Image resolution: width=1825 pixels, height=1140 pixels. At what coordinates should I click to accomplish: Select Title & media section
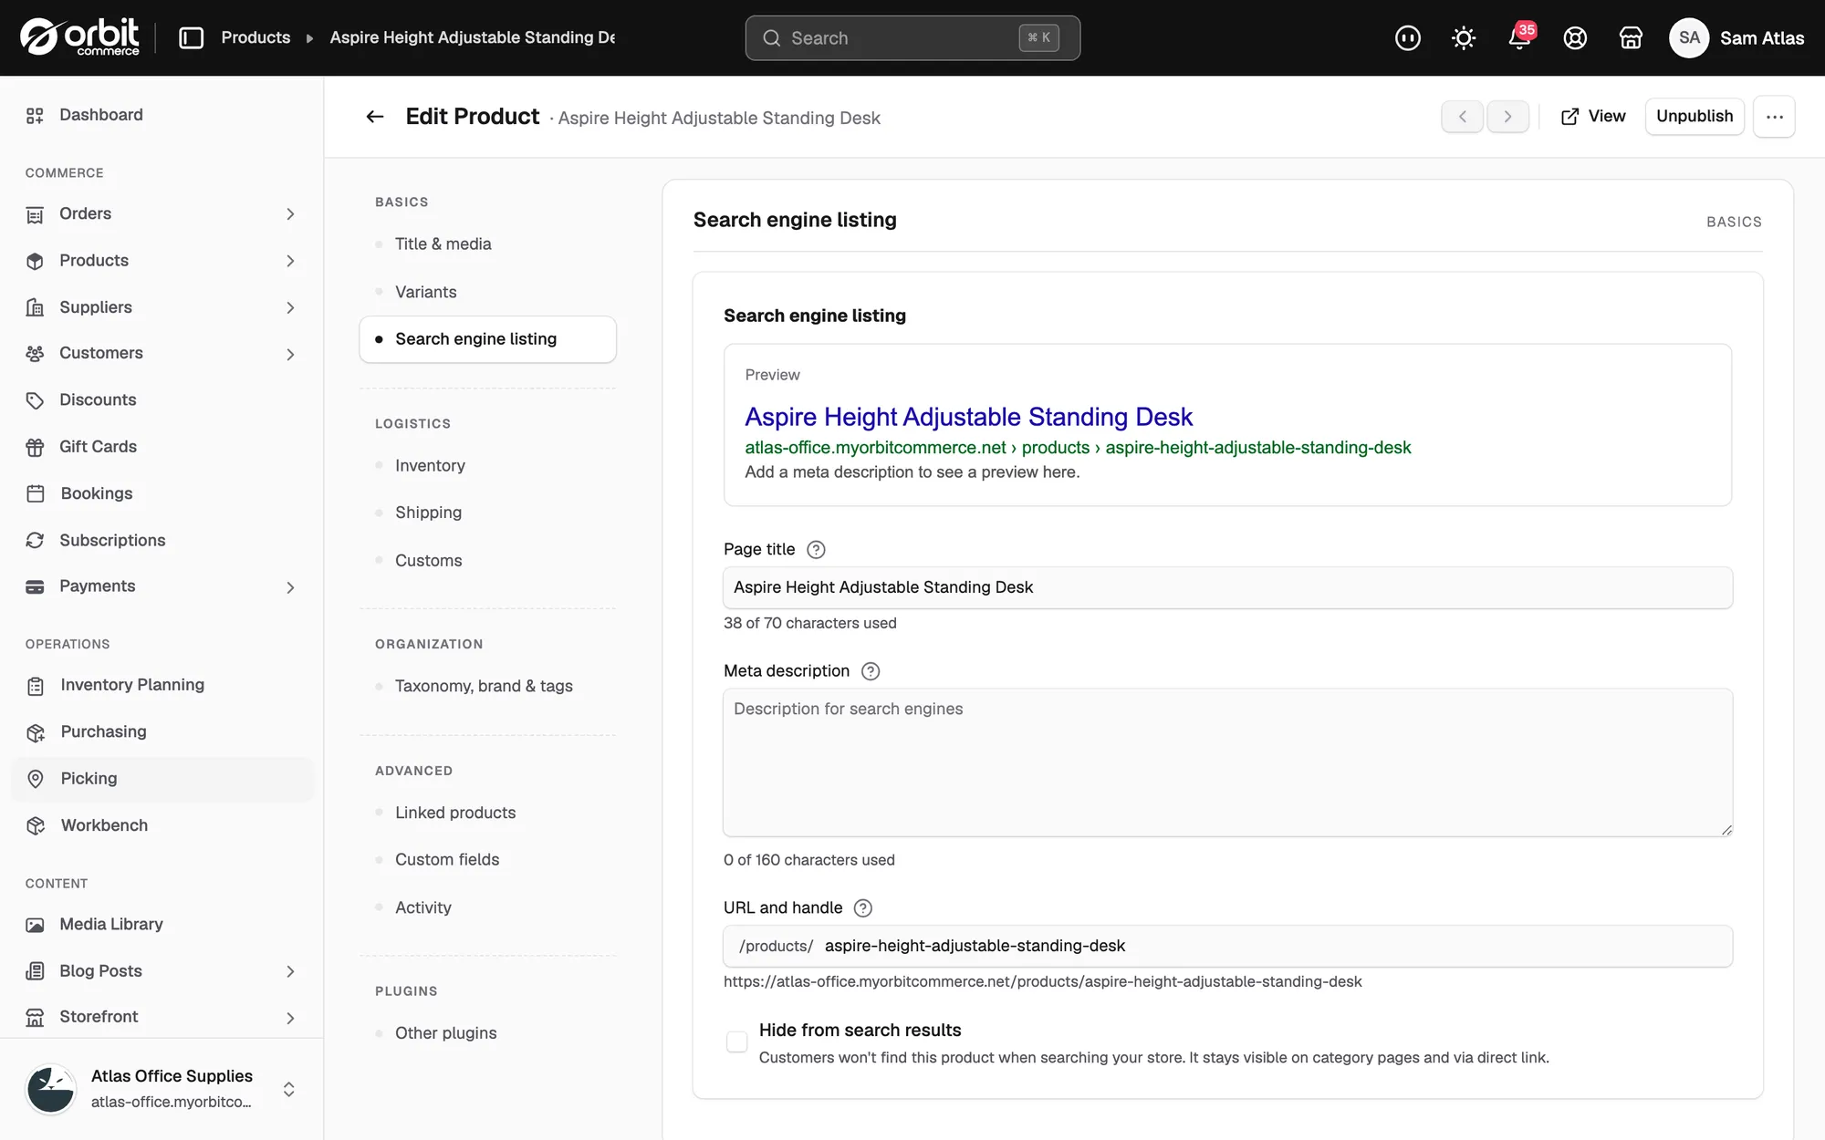pos(487,244)
